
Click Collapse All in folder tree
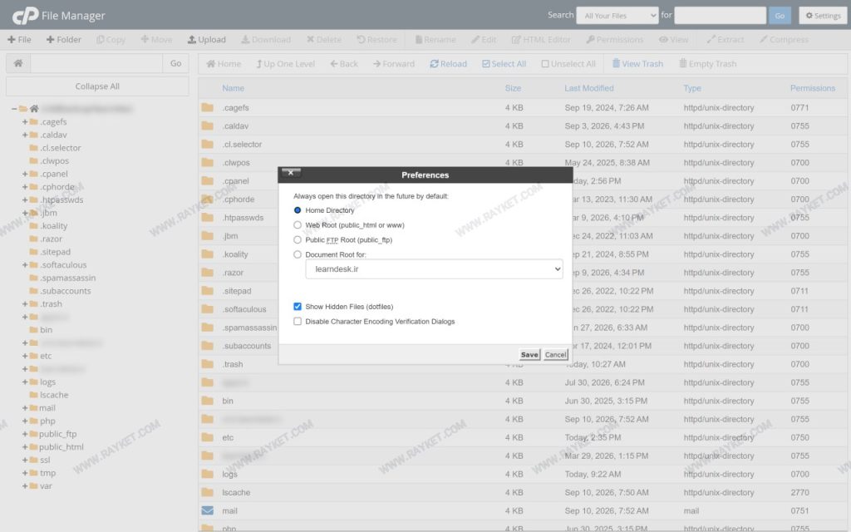click(97, 86)
